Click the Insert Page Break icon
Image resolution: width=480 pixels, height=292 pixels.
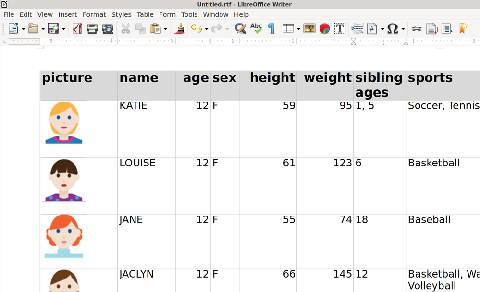pyautogui.click(x=357, y=29)
